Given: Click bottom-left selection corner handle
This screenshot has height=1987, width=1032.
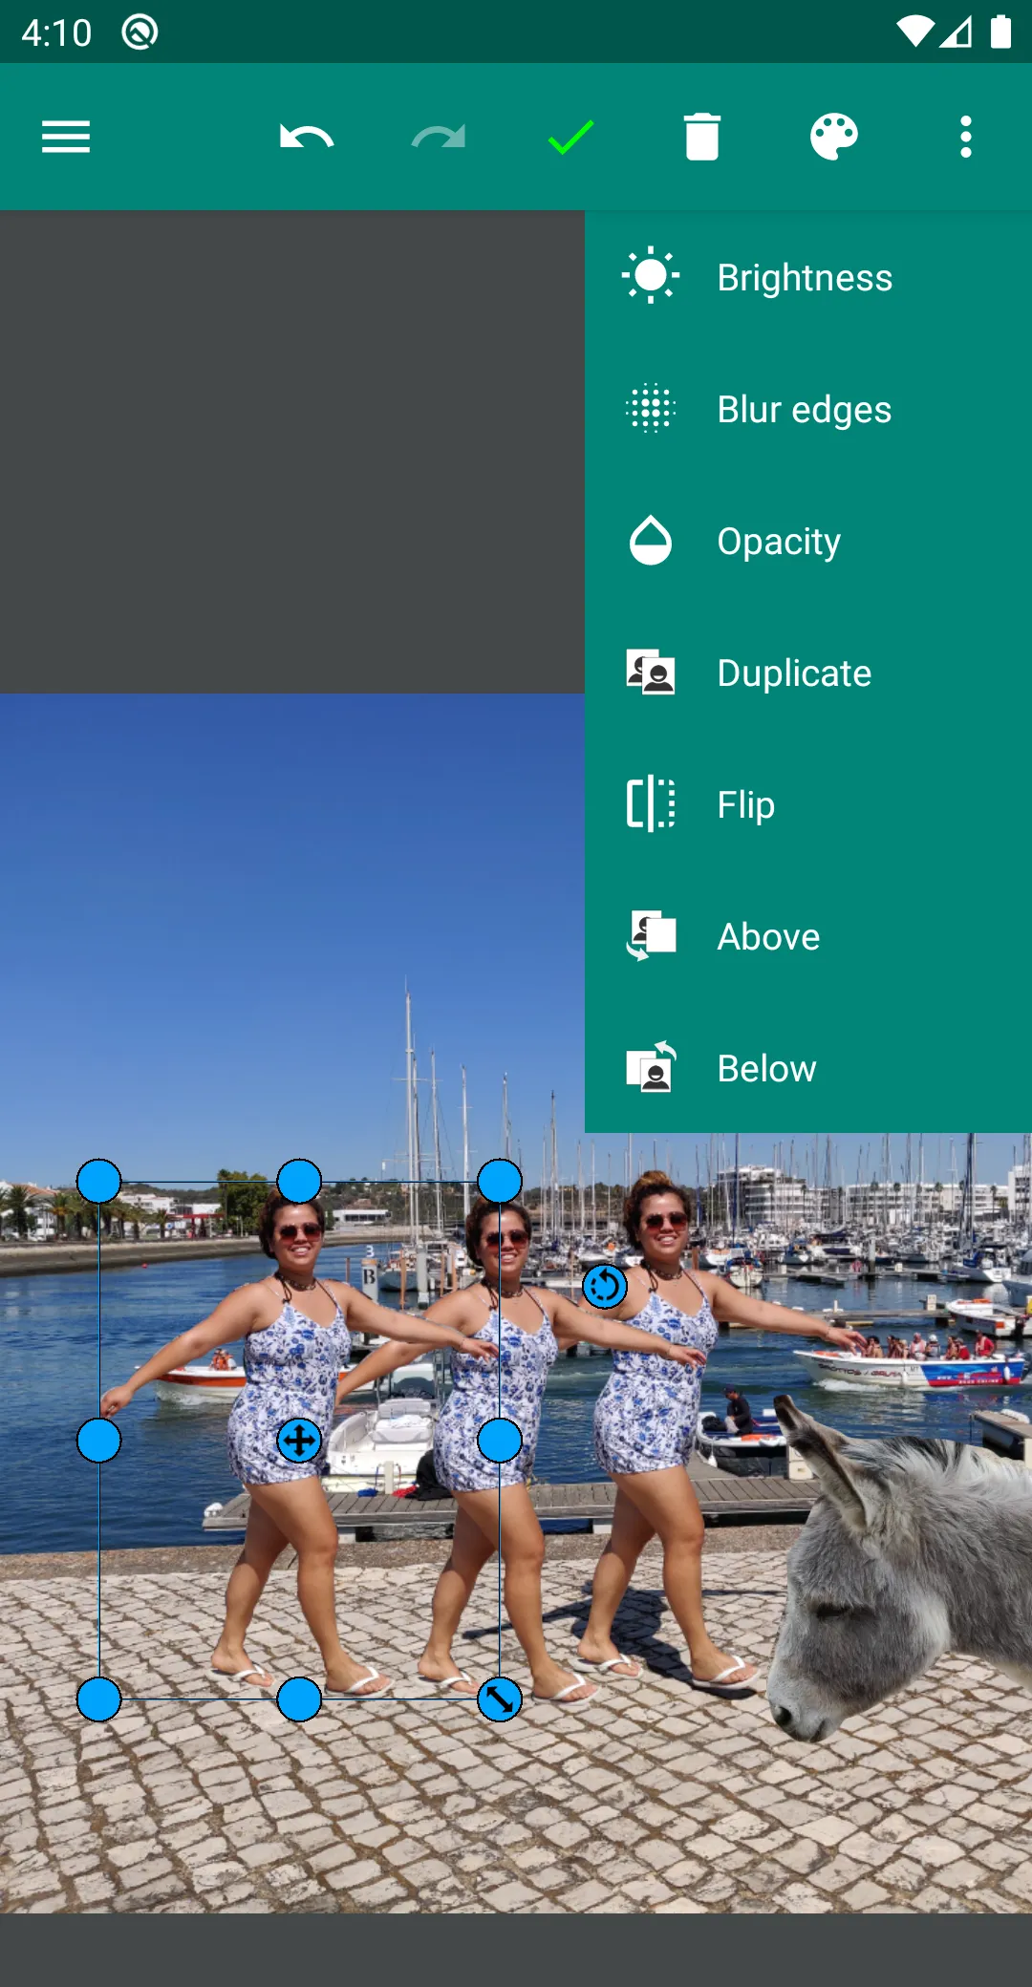Looking at the screenshot, I should pos(98,1699).
